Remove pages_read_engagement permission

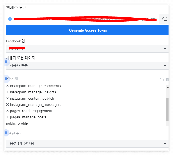tap(7, 111)
